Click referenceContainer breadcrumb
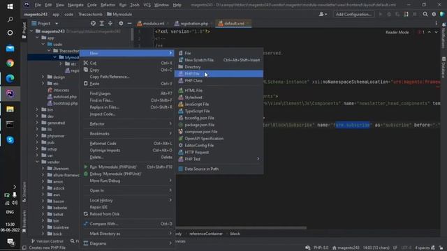The height and width of the screenshot is (251, 447). point(206,234)
